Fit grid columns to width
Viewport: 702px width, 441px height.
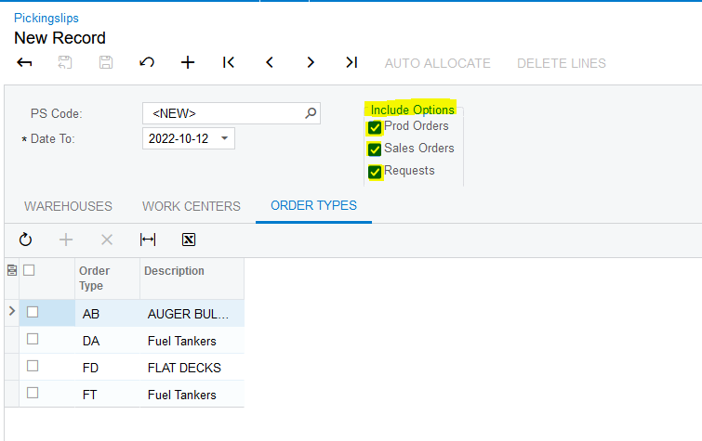148,240
